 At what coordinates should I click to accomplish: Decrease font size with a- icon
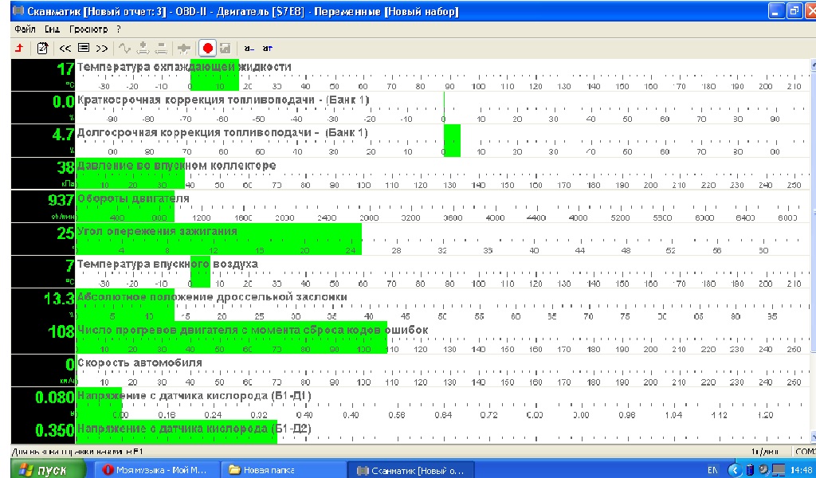[249, 49]
